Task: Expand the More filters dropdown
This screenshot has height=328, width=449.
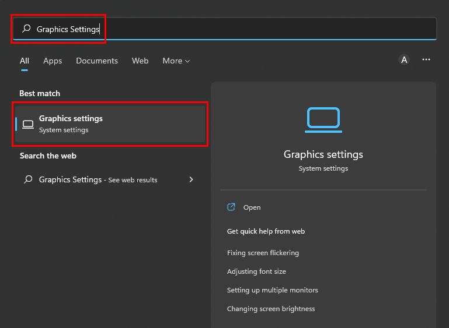Action: click(176, 61)
